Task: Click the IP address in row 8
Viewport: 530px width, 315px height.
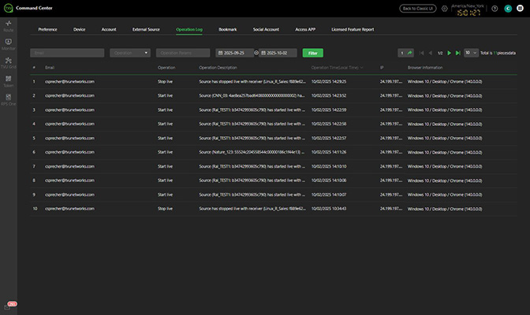Action: pos(391,180)
